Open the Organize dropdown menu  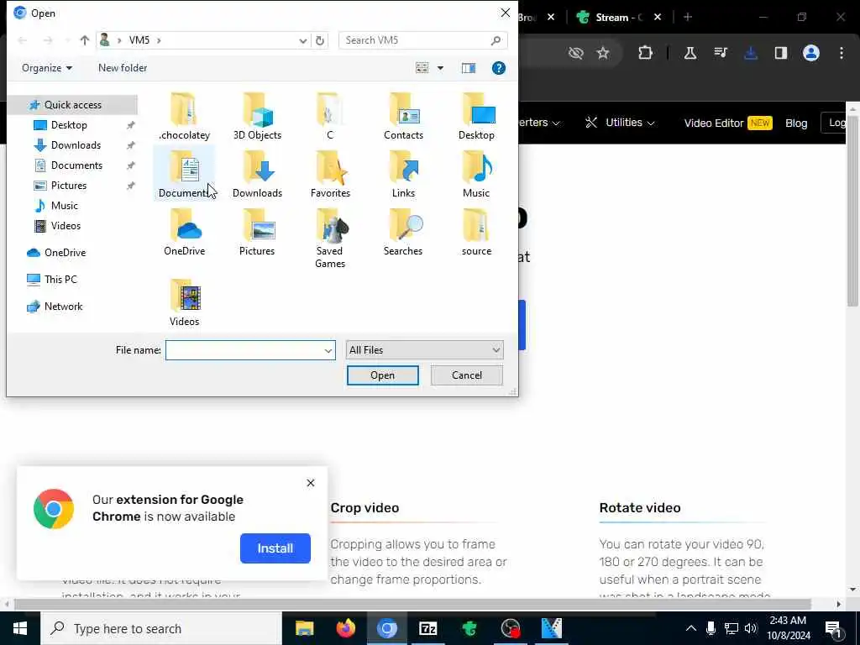47,68
